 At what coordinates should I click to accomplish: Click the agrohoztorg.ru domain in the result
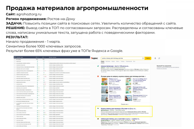[105, 110]
